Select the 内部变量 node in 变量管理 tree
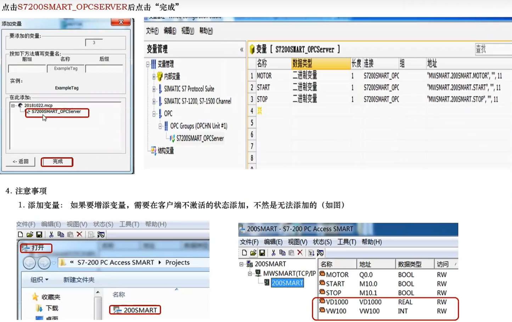The image size is (512, 322). point(171,76)
